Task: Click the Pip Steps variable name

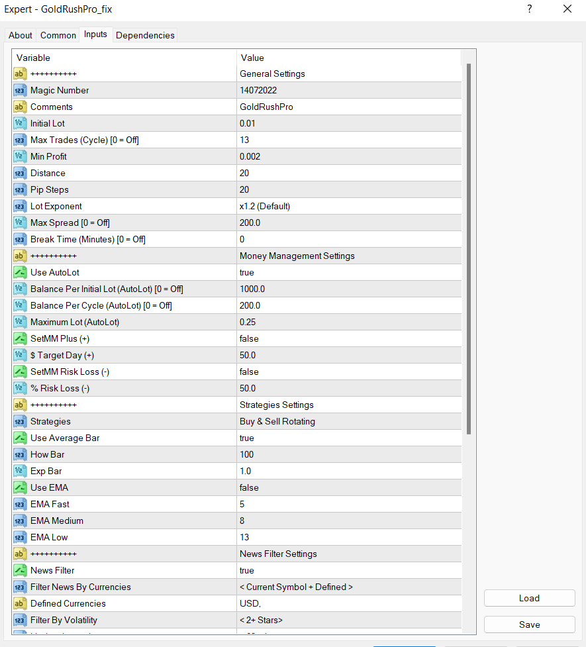Action: pyautogui.click(x=50, y=190)
